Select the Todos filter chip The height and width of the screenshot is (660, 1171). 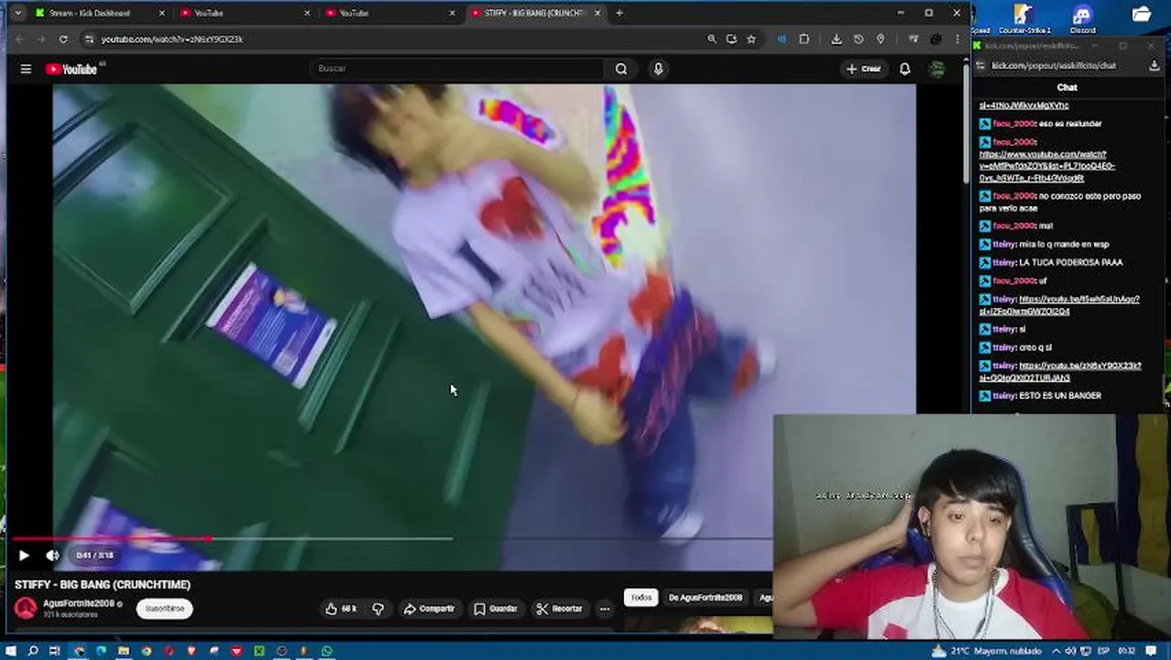pyautogui.click(x=641, y=598)
